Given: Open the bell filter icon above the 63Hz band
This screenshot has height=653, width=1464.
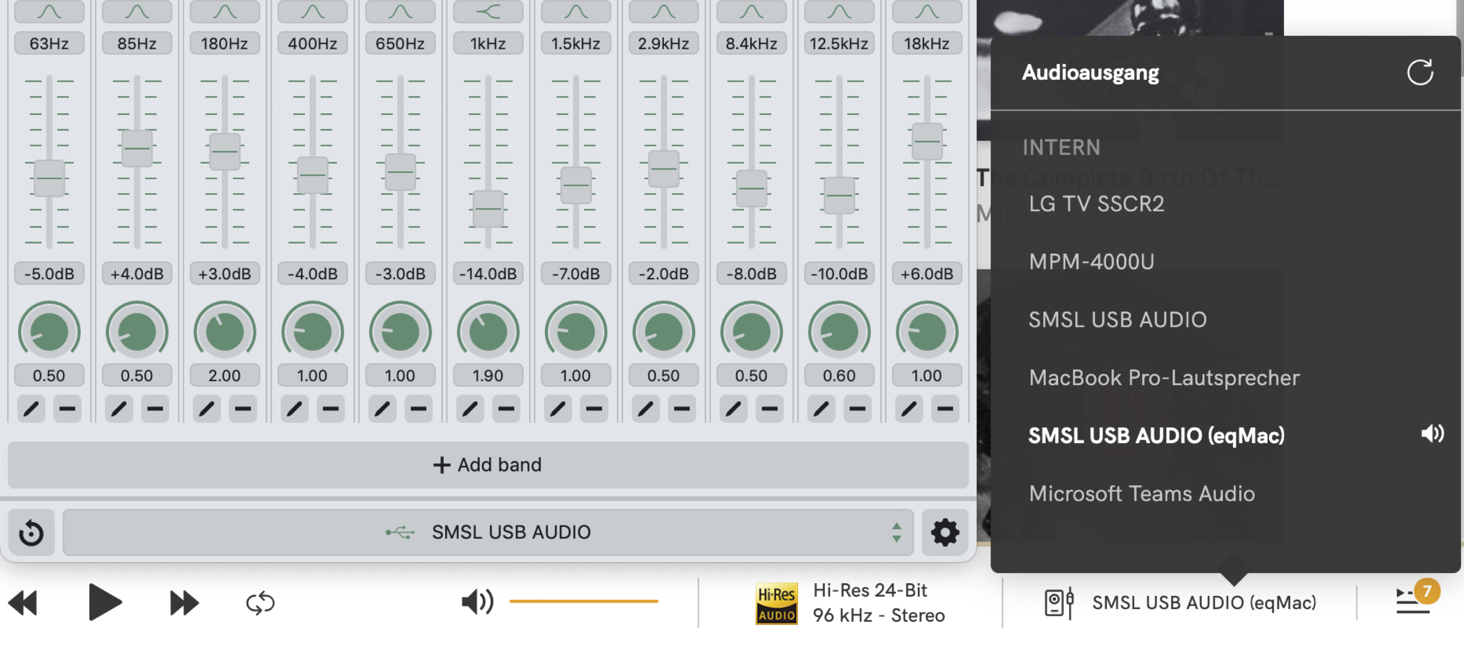Looking at the screenshot, I should [49, 10].
